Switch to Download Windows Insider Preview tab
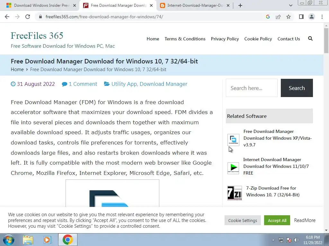This screenshot has width=329, height=246. [40, 5]
